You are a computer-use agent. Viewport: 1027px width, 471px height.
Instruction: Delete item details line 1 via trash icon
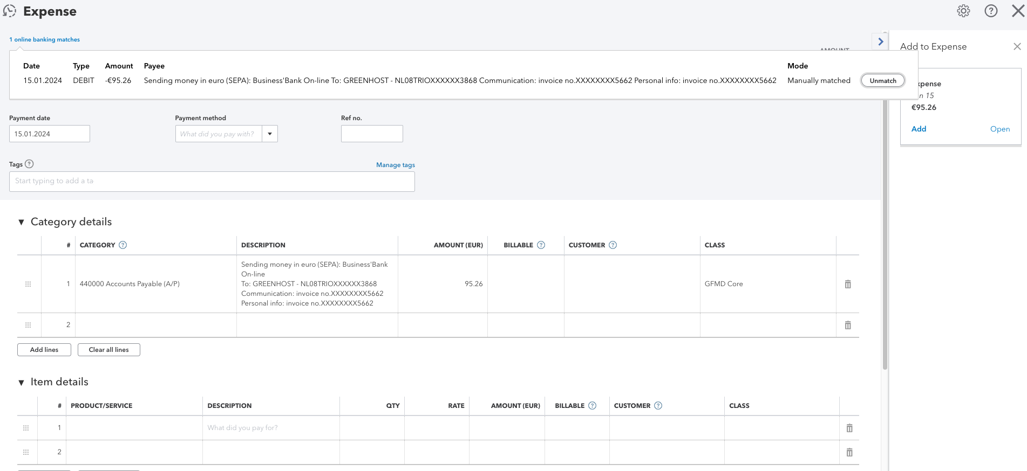pos(849,428)
